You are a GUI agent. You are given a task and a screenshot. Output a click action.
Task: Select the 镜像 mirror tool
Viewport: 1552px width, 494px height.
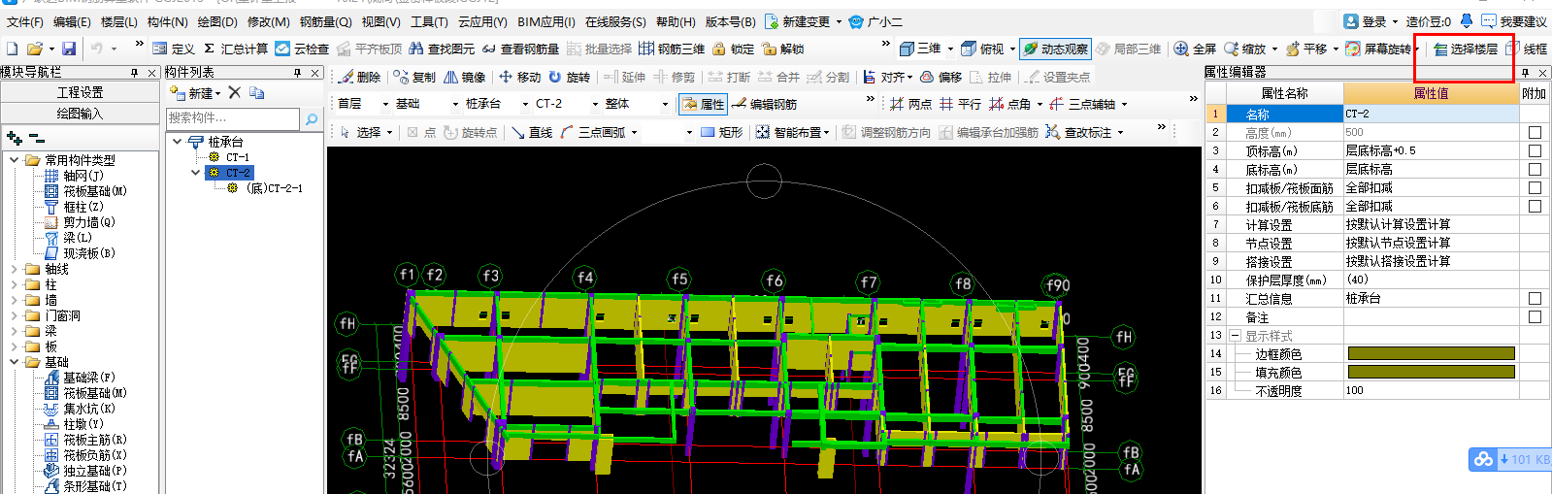[x=464, y=77]
